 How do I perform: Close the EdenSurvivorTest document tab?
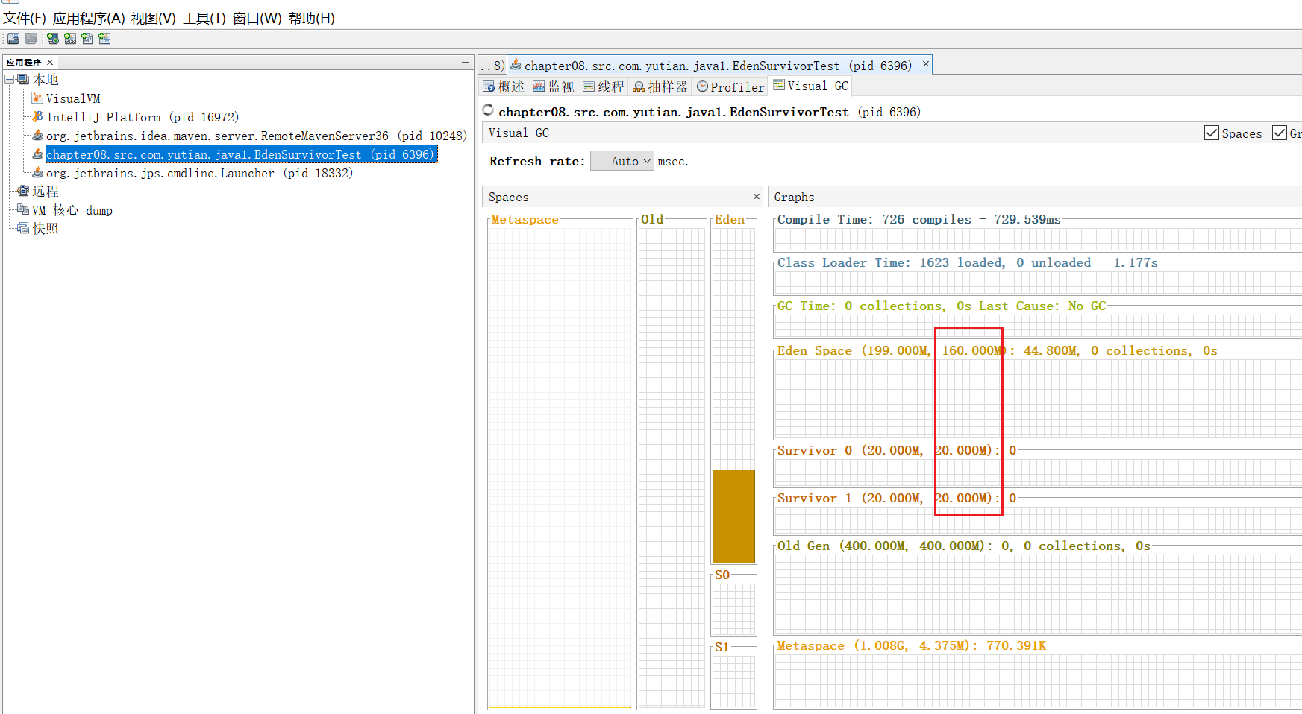point(925,65)
